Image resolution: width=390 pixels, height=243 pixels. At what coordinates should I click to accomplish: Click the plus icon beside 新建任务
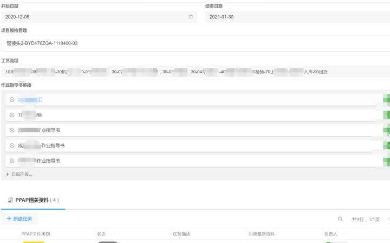(9, 219)
